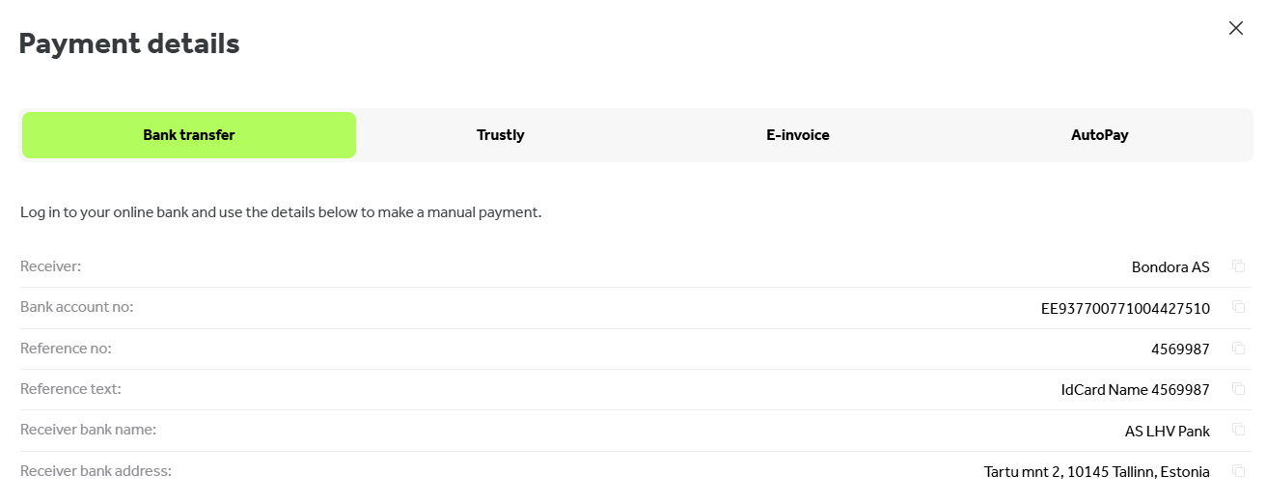Click the Bank account no label
This screenshot has width=1266, height=503.
point(76,307)
